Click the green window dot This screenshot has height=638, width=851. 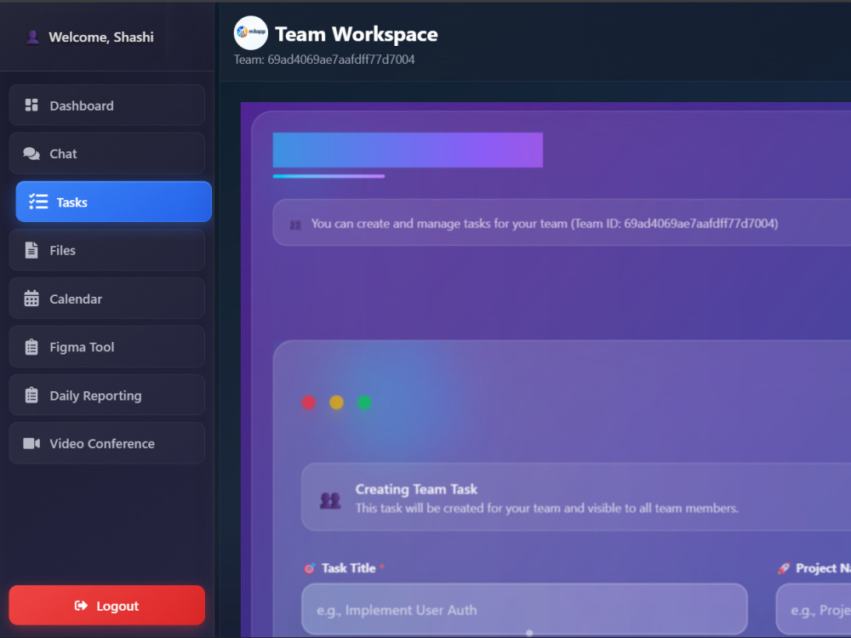coord(365,402)
